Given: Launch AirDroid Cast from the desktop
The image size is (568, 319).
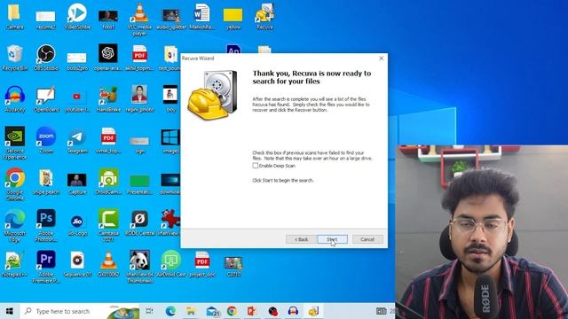Looking at the screenshot, I should [x=171, y=264].
